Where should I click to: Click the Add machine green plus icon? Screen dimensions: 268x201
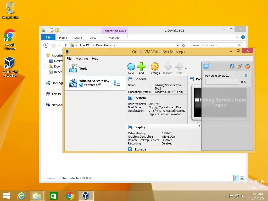point(141,68)
